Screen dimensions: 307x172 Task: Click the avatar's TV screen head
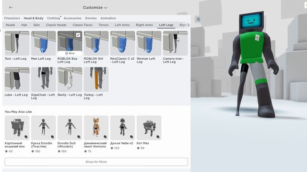click(x=251, y=22)
